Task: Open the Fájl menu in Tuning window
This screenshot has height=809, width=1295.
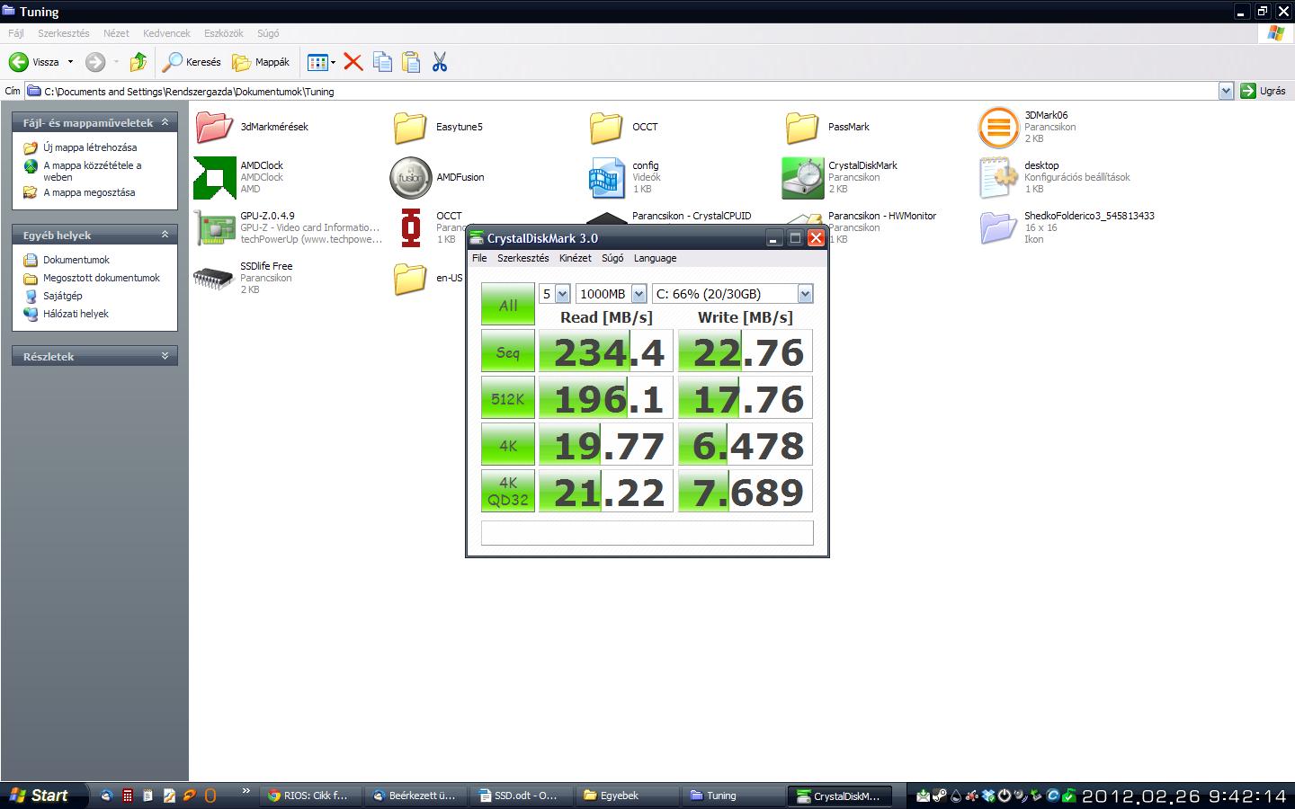Action: tap(16, 33)
